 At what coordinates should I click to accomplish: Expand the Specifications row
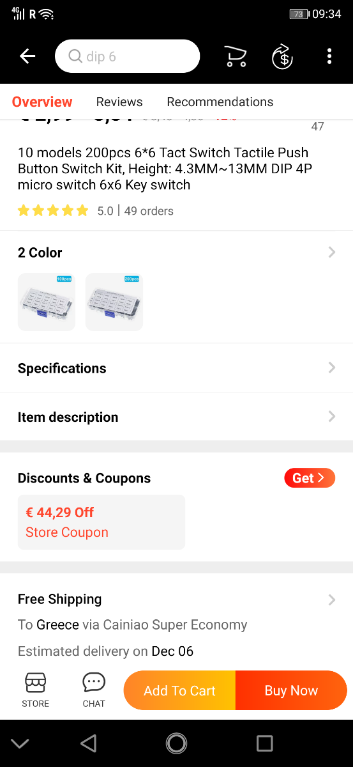[x=176, y=368]
